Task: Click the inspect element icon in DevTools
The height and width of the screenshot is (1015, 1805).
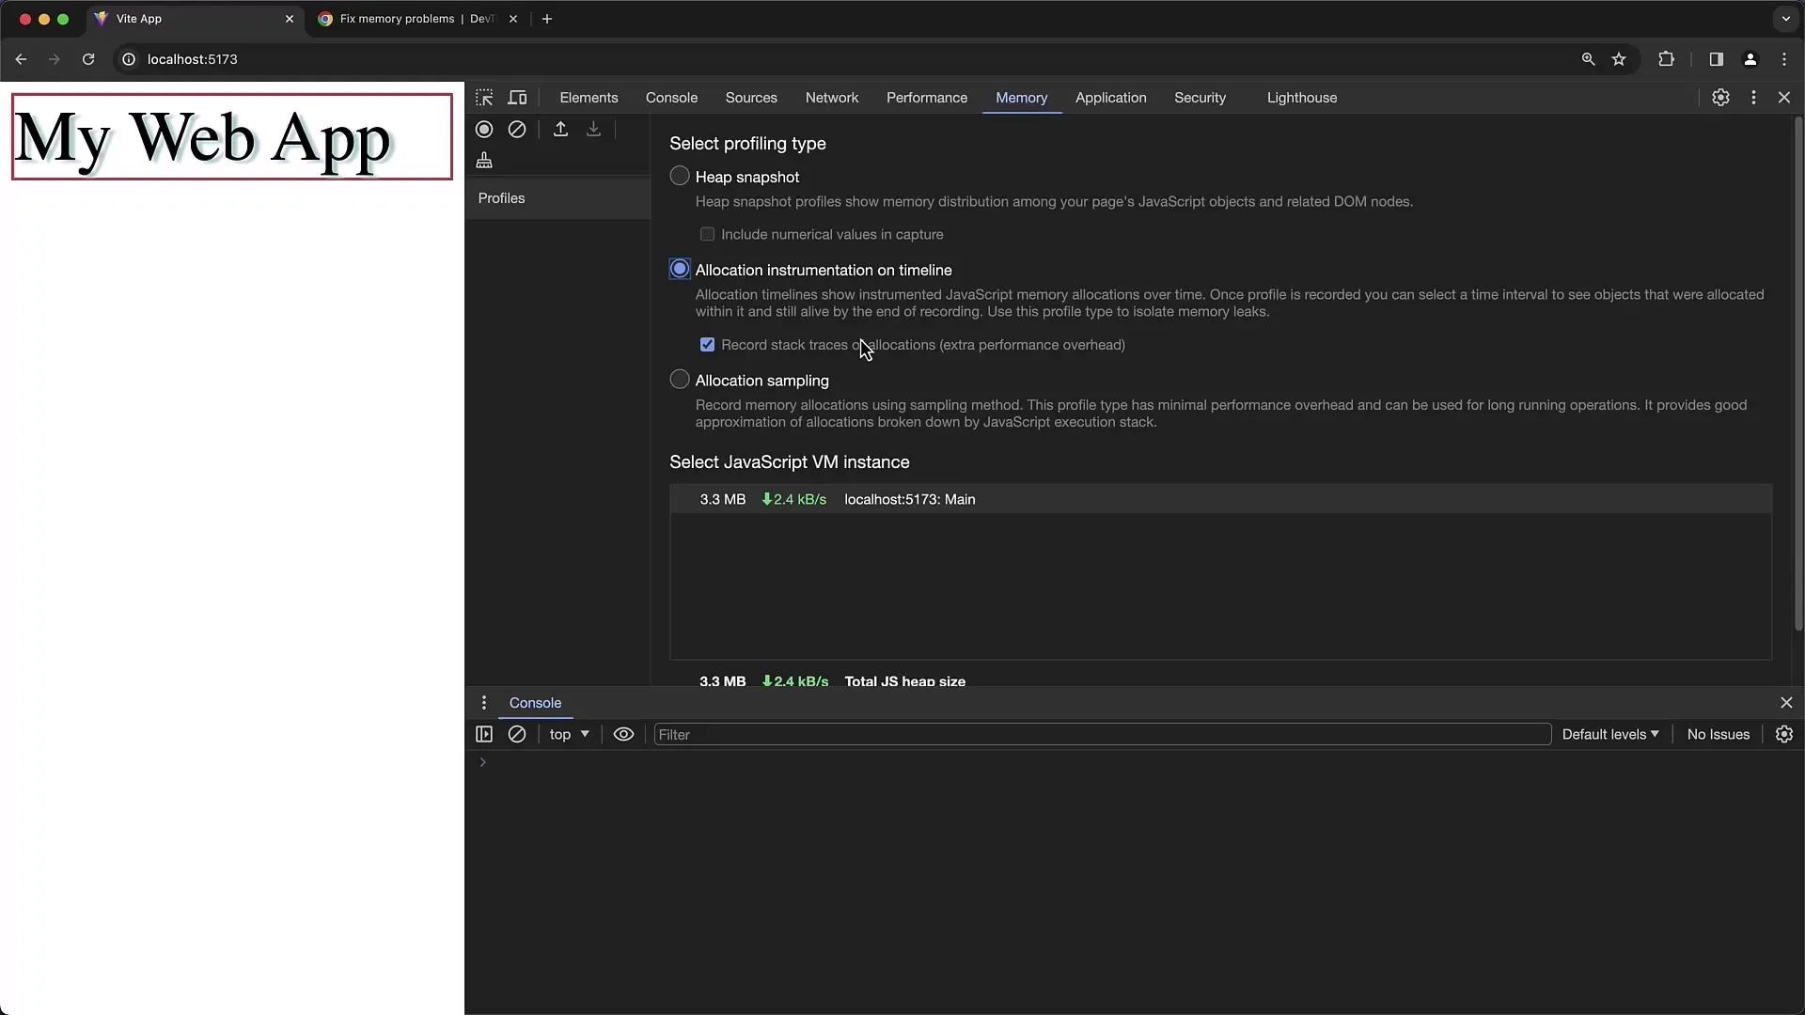Action: click(485, 97)
